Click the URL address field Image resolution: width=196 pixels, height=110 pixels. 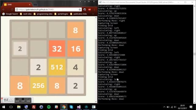pos(48,9)
